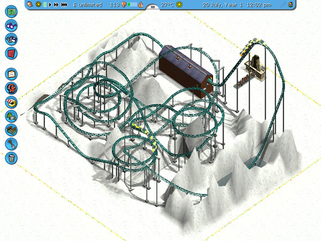This screenshot has width=321, height=241.
Task: Select the terrain shovel tool
Action: pyautogui.click(x=11, y=144)
